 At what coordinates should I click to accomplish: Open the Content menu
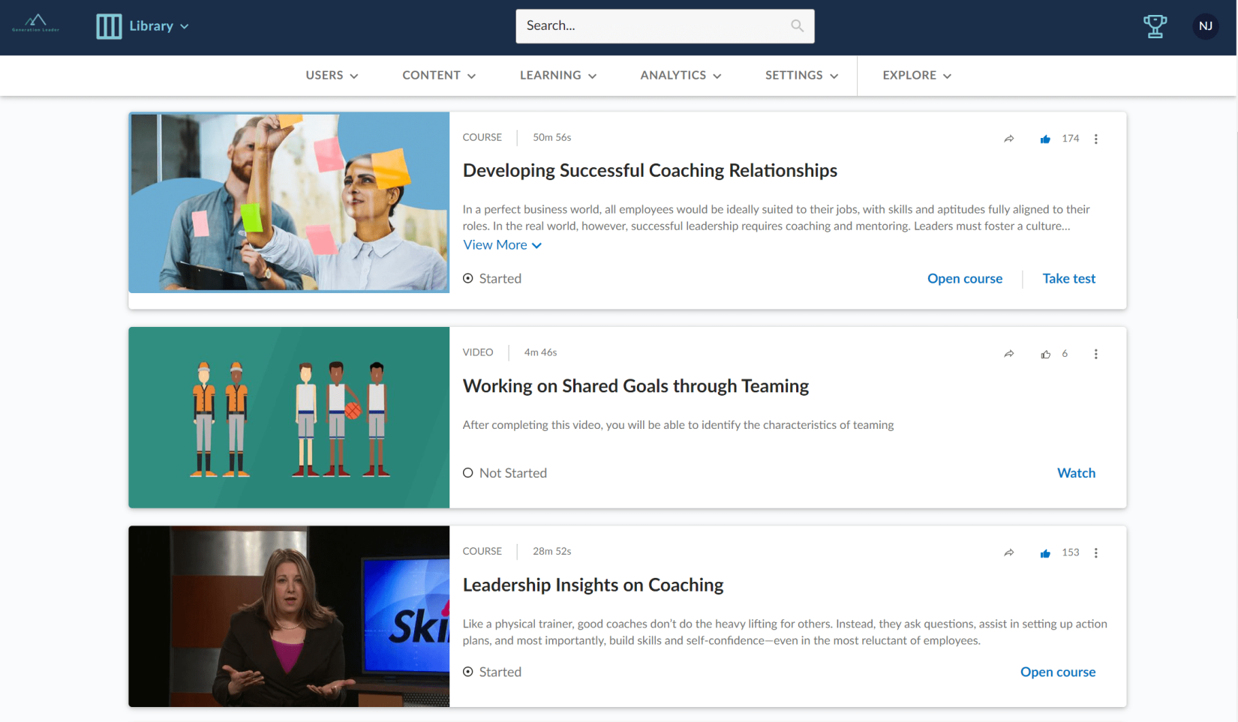(439, 76)
